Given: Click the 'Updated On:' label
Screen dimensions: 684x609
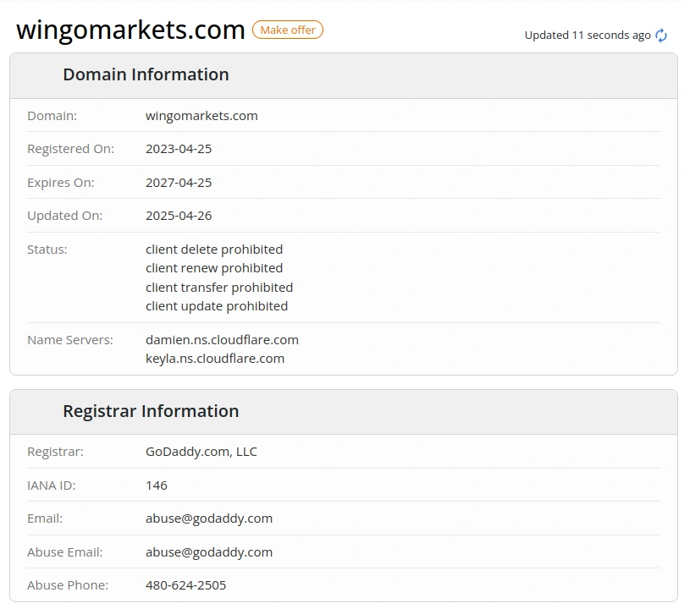Looking at the screenshot, I should point(64,216).
